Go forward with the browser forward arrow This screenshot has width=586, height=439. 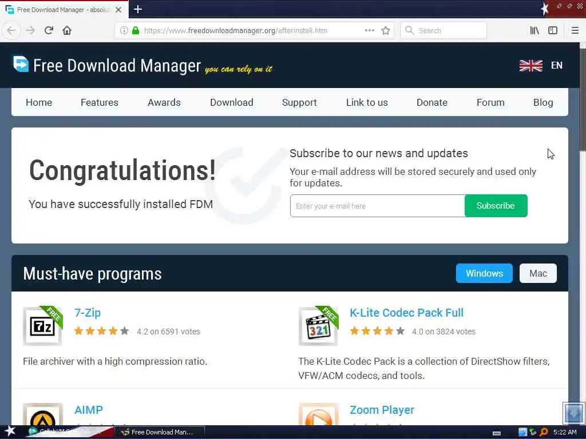30,30
